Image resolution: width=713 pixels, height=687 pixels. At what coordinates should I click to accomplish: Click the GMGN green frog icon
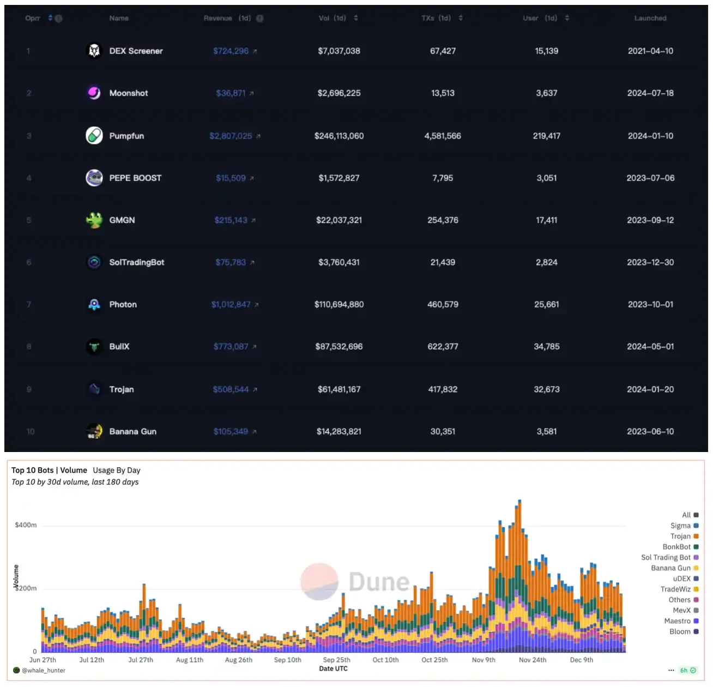94,220
